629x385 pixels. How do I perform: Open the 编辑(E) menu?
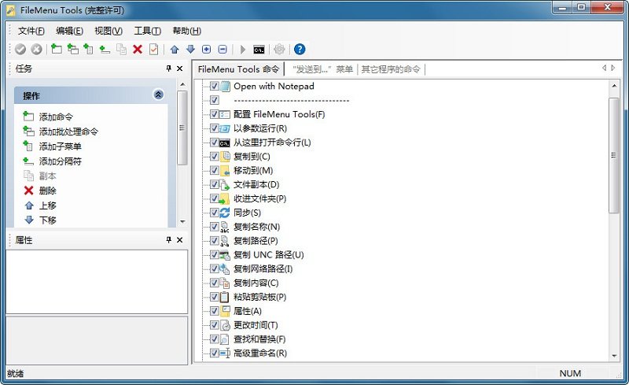(x=69, y=31)
